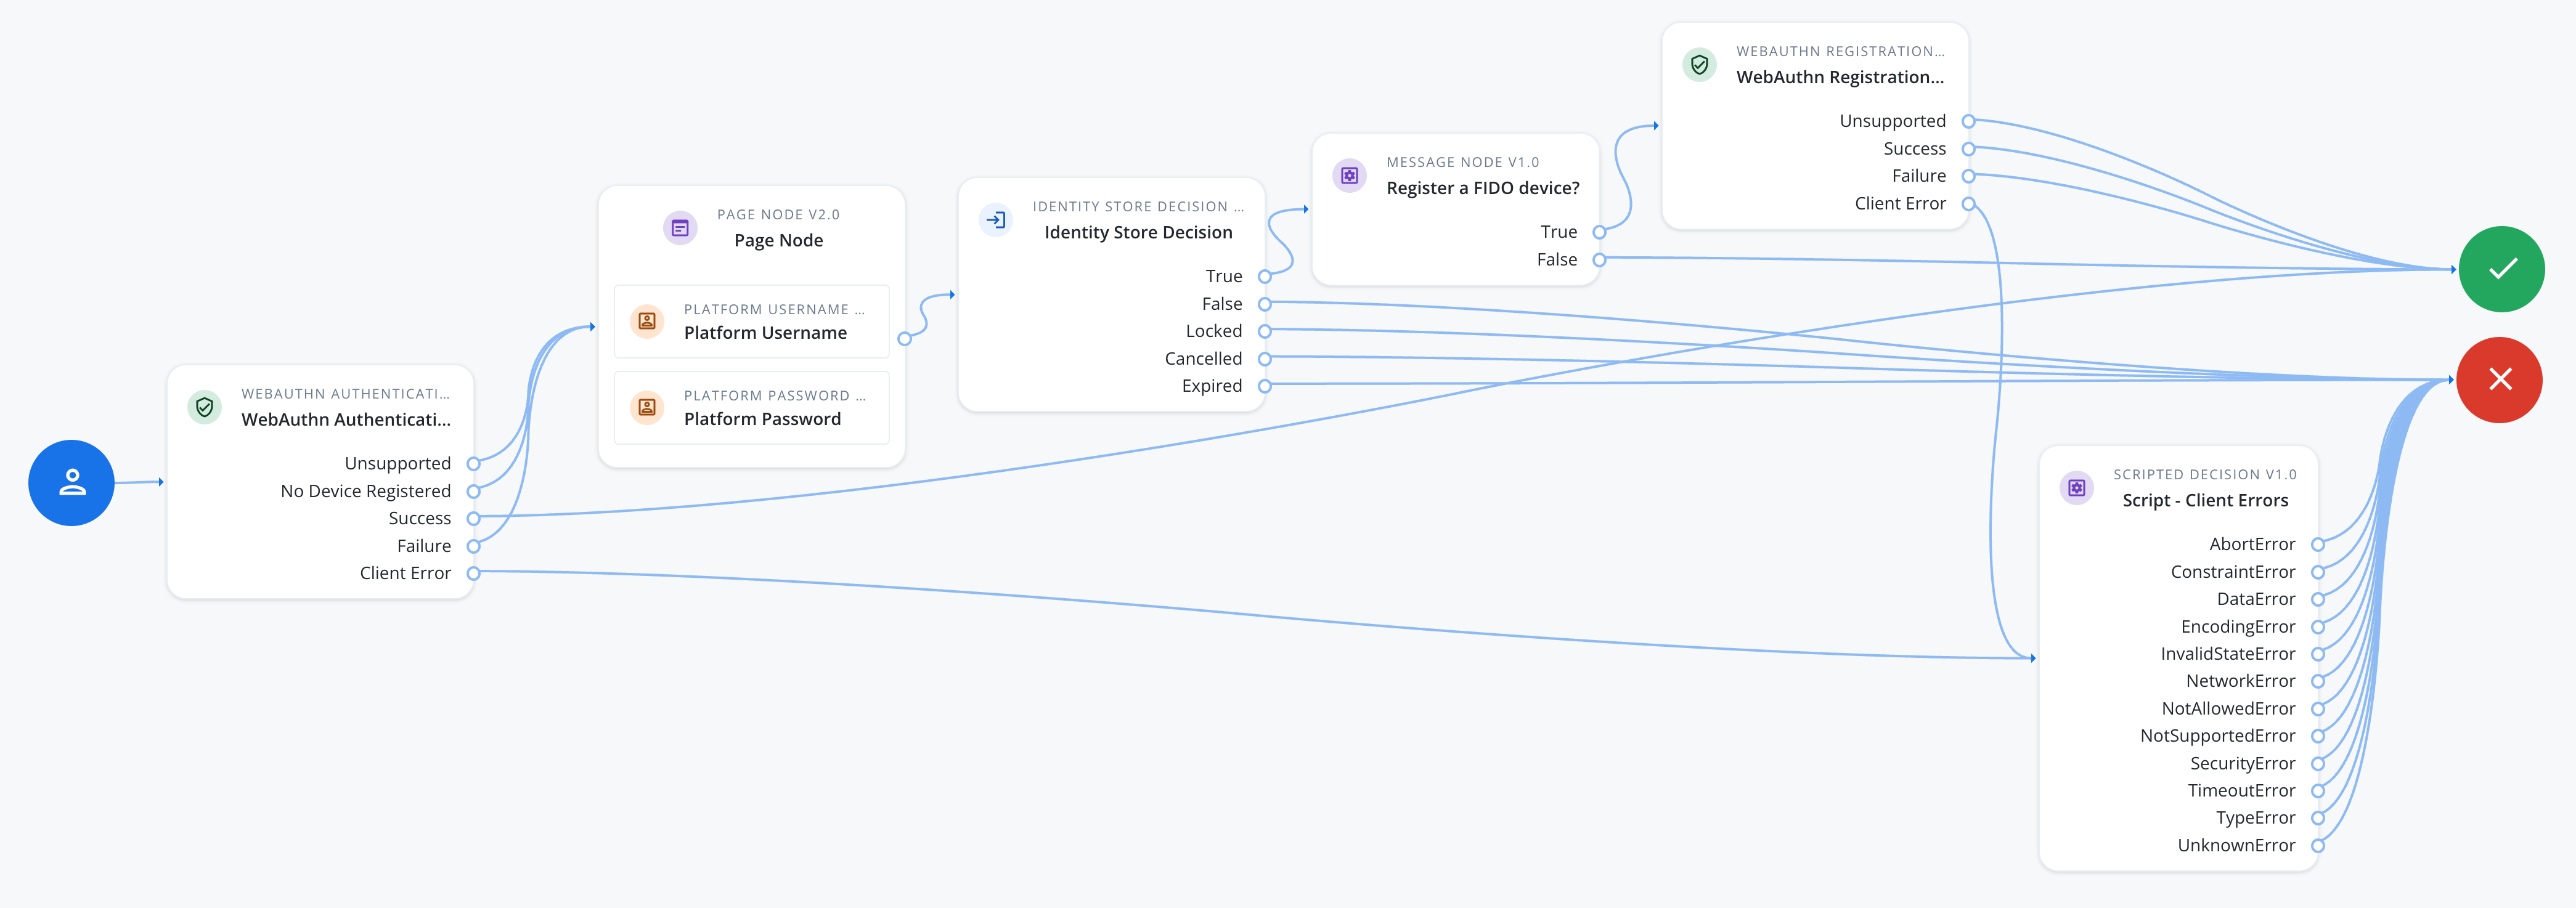
Task: Select the Platform Password inner node
Action: click(x=751, y=407)
